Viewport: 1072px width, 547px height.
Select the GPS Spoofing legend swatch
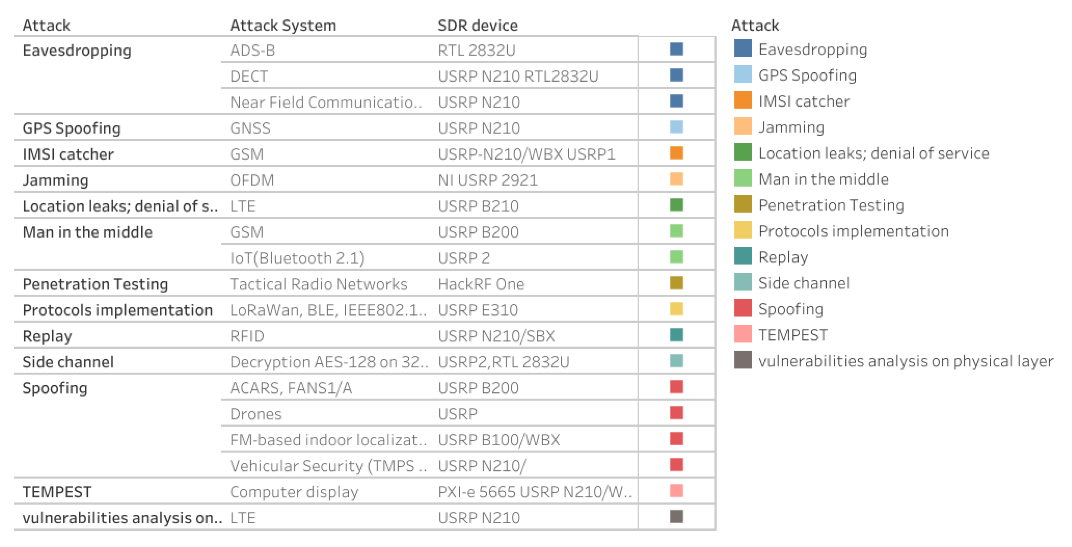point(743,75)
